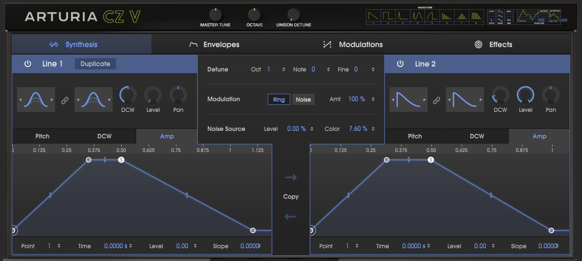Copy Line 2 to Line 1 with left arrow
The width and height of the screenshot is (582, 261).
pos(291,216)
